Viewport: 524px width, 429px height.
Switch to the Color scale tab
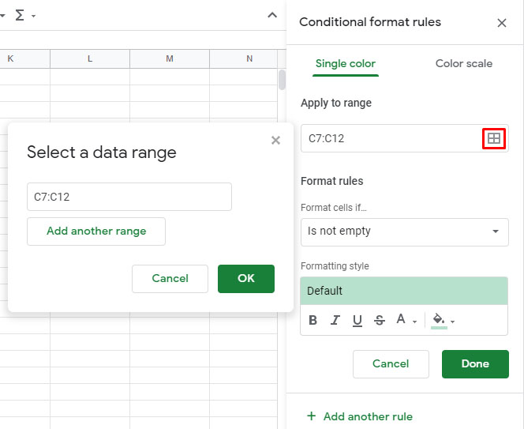point(463,63)
